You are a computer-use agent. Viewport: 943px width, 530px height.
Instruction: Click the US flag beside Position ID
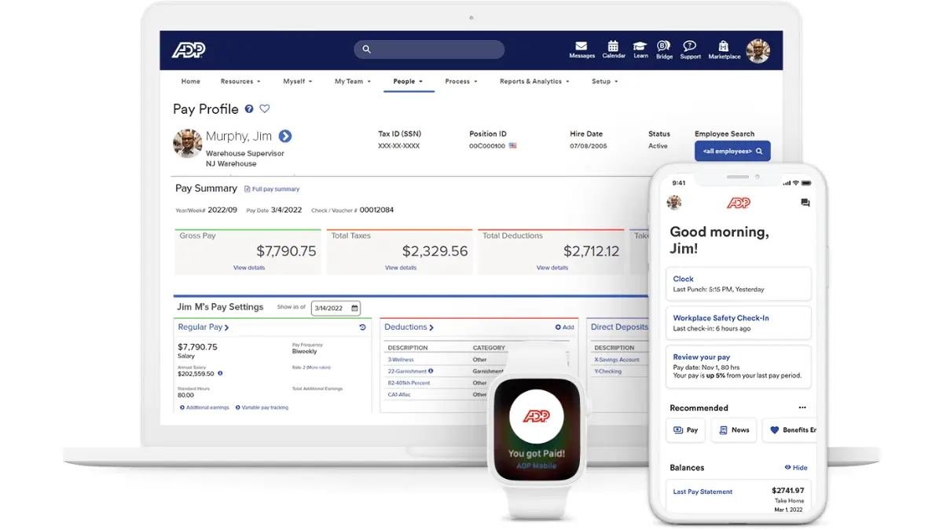tap(513, 146)
